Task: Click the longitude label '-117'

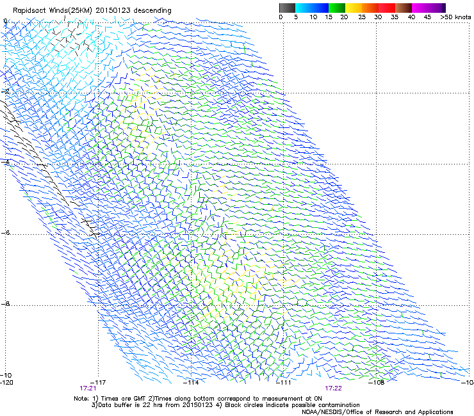Action: pos(98,383)
